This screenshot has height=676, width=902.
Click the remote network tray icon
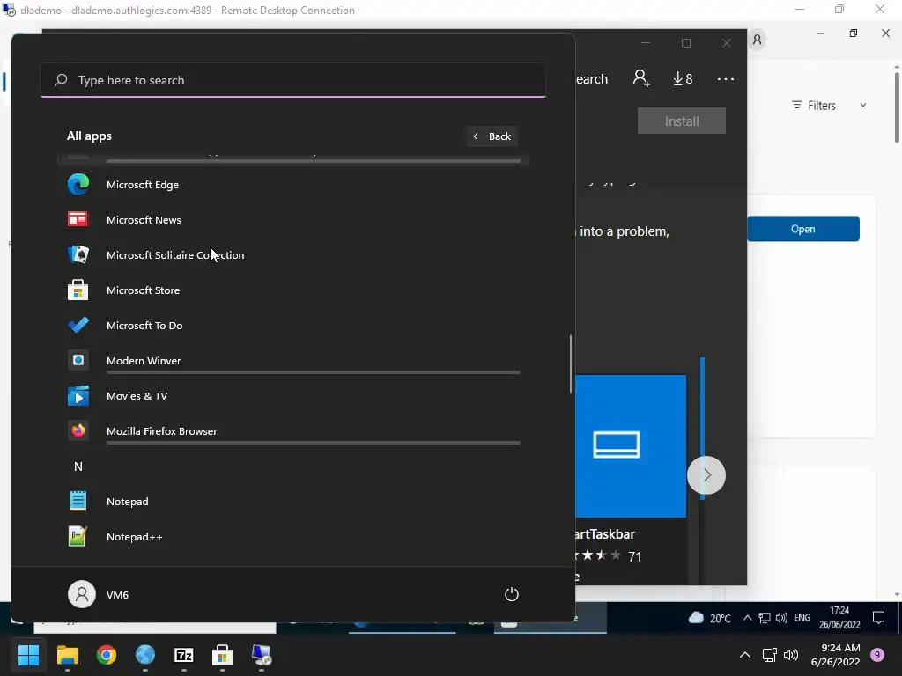[764, 618]
